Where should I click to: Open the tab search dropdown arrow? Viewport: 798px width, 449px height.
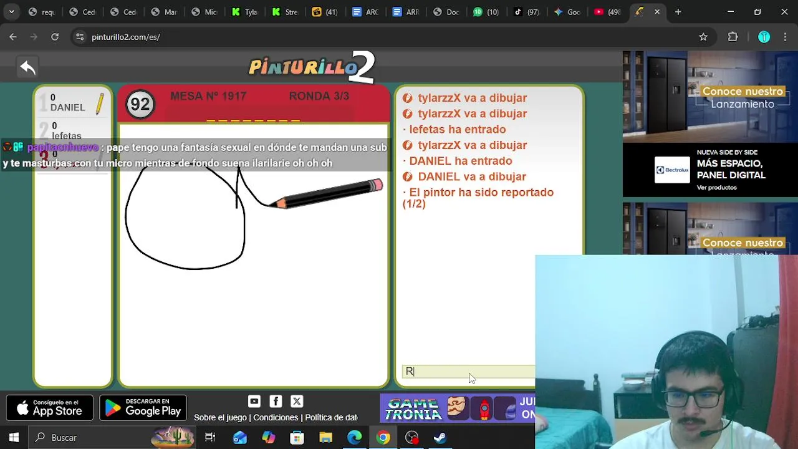(x=11, y=12)
